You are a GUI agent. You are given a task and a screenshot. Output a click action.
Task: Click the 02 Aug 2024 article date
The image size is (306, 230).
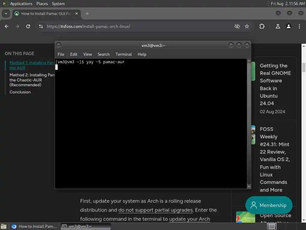273,112
